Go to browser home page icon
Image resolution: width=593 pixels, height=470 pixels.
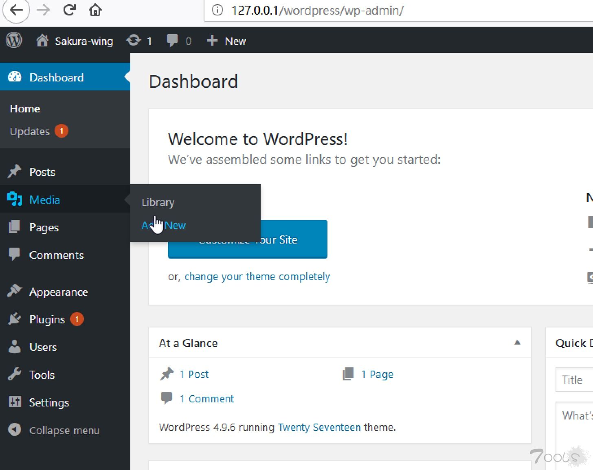(x=95, y=10)
